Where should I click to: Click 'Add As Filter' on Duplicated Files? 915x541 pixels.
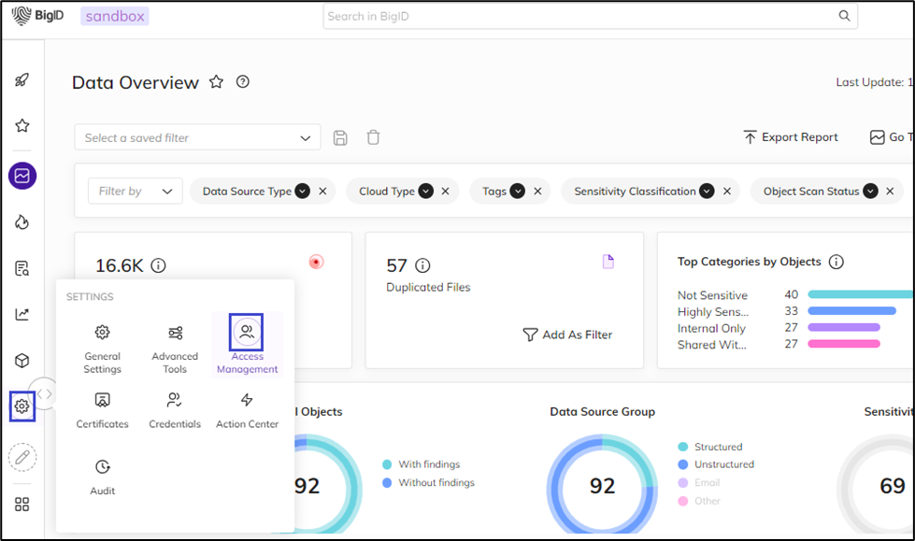[x=567, y=335]
